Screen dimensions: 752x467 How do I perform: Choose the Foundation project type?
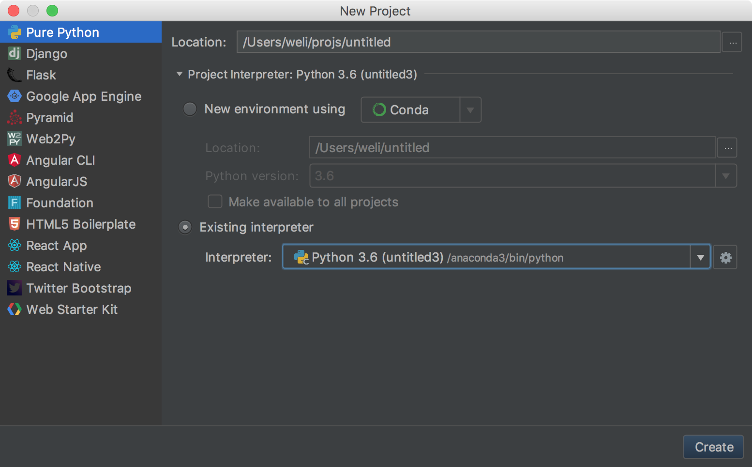(x=81, y=202)
